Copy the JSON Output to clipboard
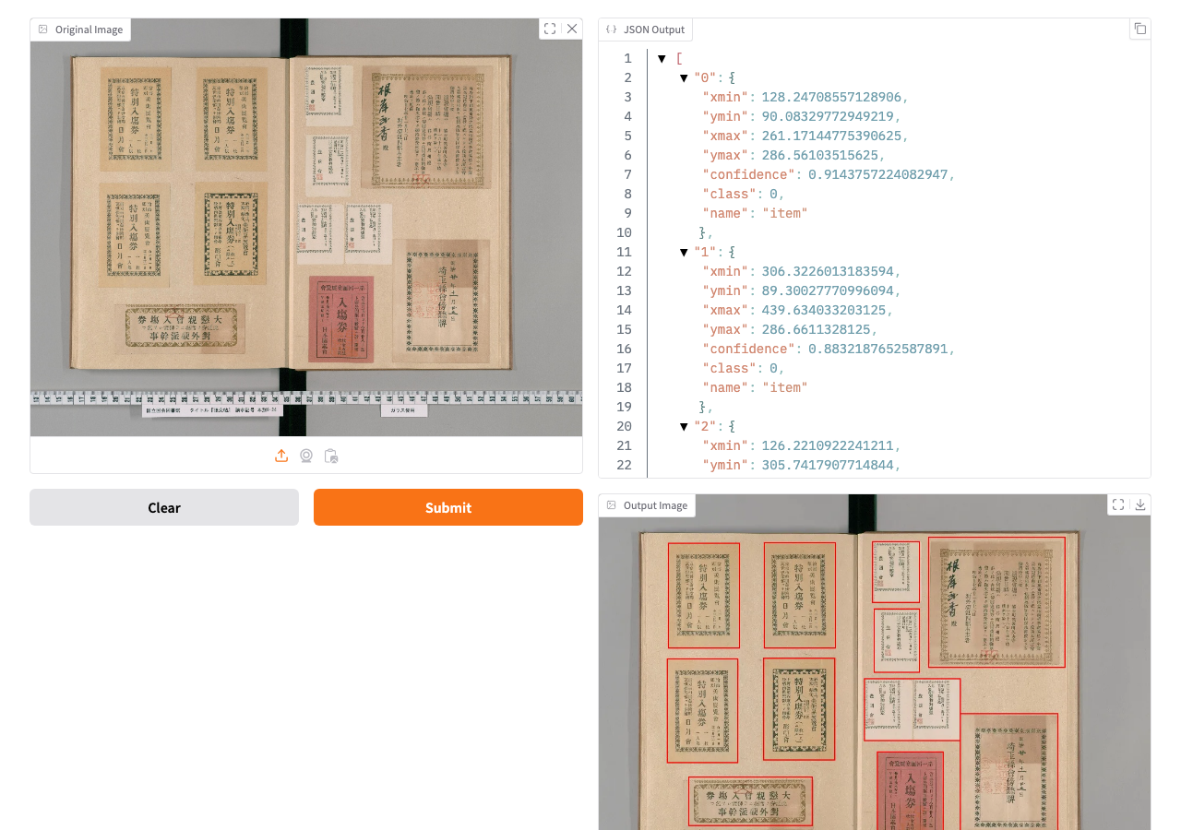1181x830 pixels. pyautogui.click(x=1140, y=29)
